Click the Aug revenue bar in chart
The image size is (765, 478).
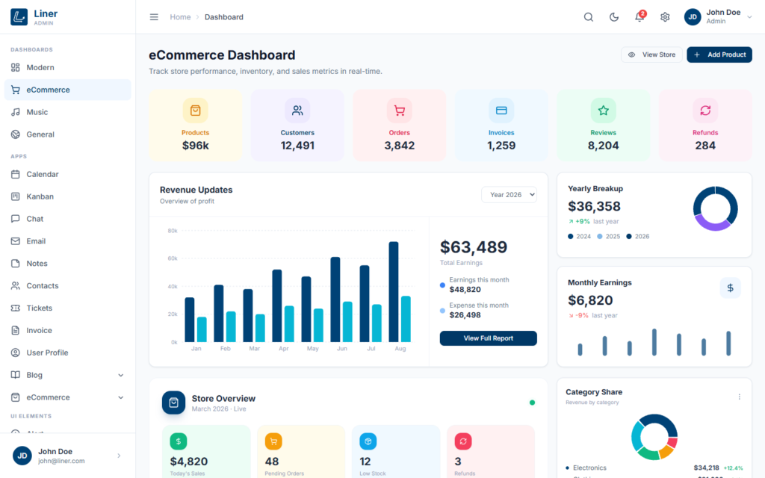point(393,292)
